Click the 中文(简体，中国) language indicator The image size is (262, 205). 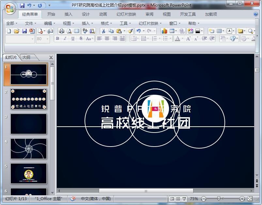click(x=96, y=199)
